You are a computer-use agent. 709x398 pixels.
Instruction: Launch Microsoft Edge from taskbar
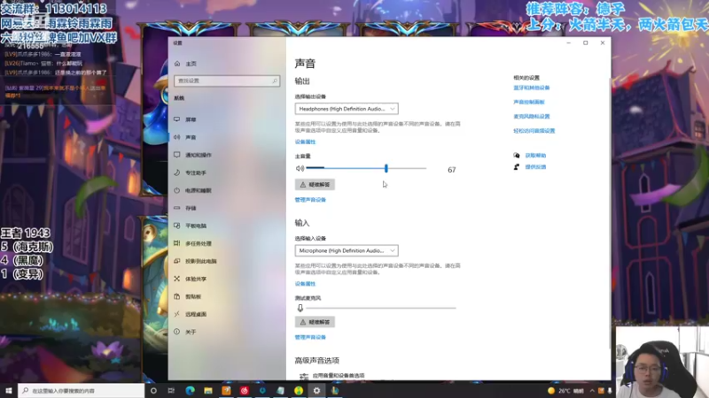click(x=190, y=391)
